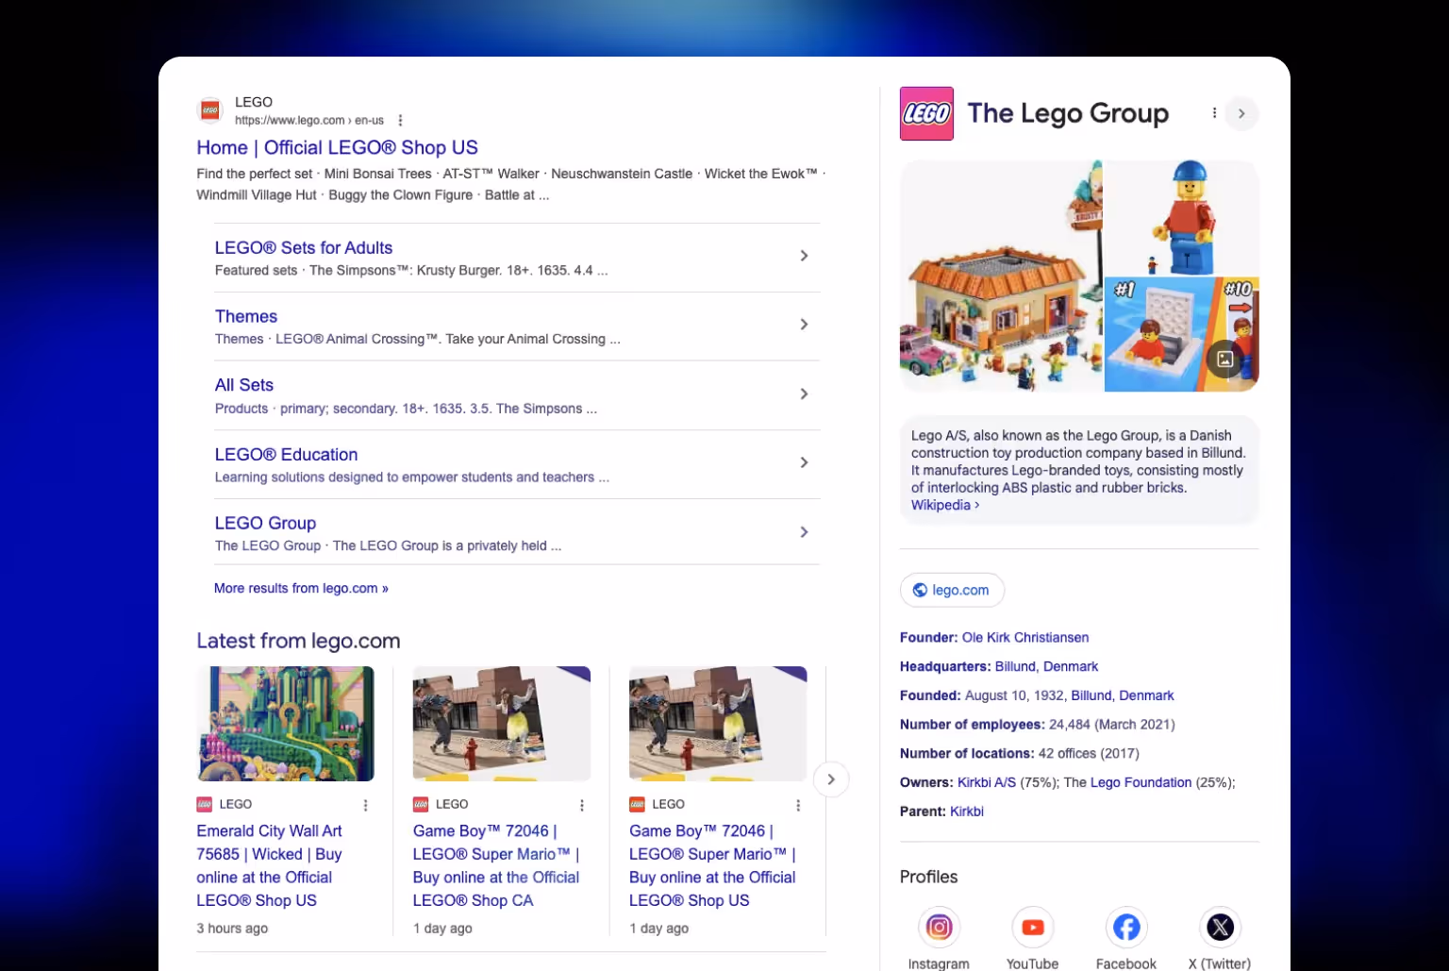Open the three-dot menu on Emerald City card
This screenshot has width=1449, height=971.
pos(366,805)
